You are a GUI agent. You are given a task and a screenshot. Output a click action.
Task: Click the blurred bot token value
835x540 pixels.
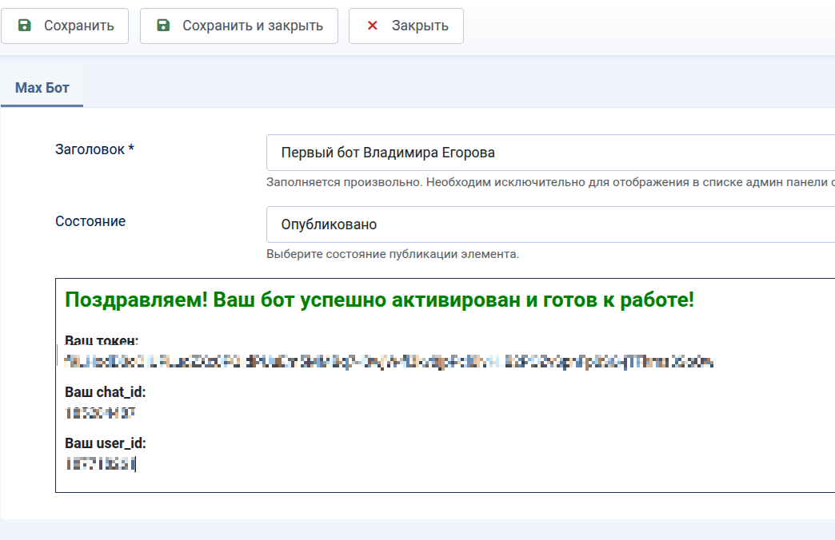(x=389, y=362)
